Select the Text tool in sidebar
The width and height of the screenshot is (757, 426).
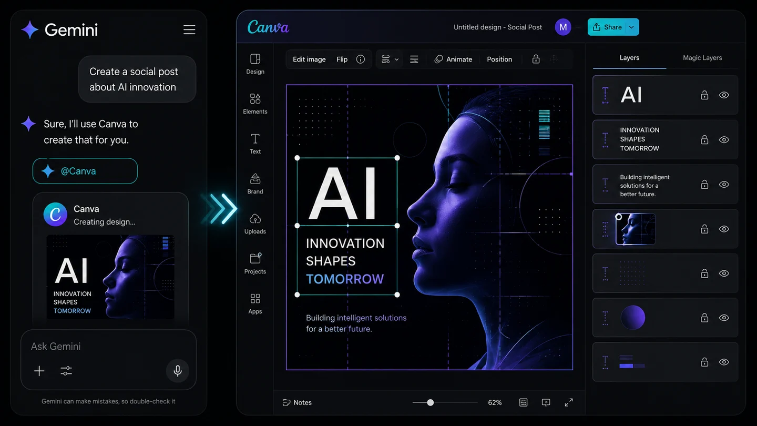coord(255,144)
